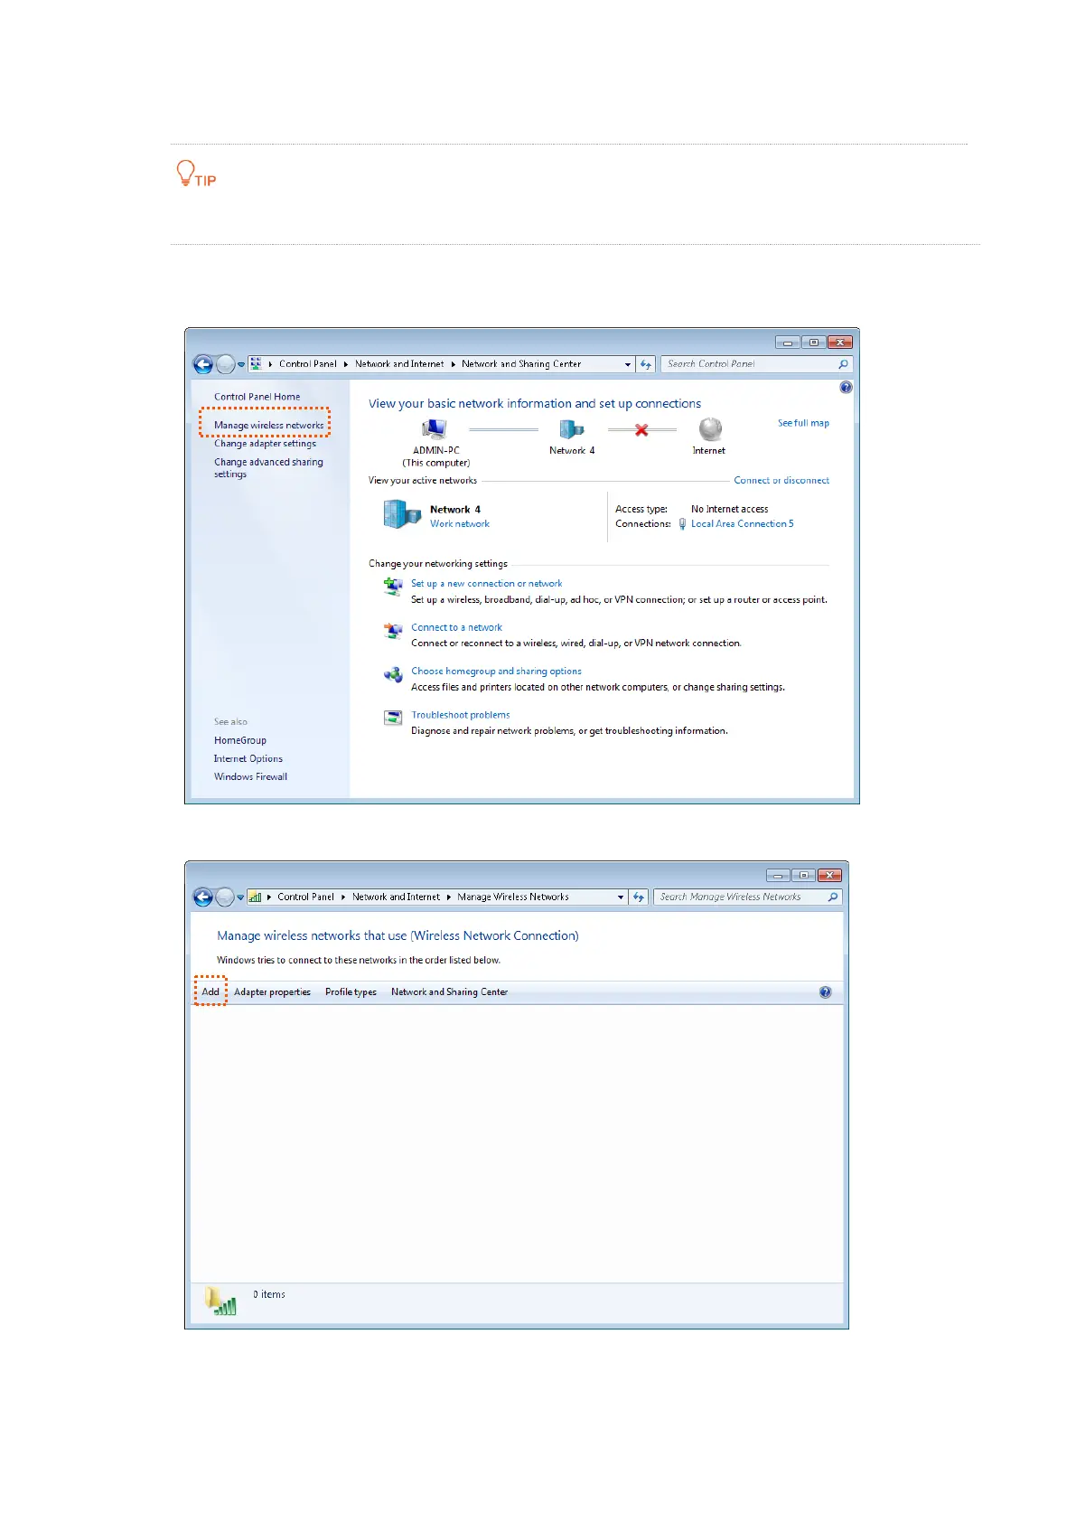Open Local Area Connection 5 link
The image size is (1076, 1522).
tap(743, 524)
